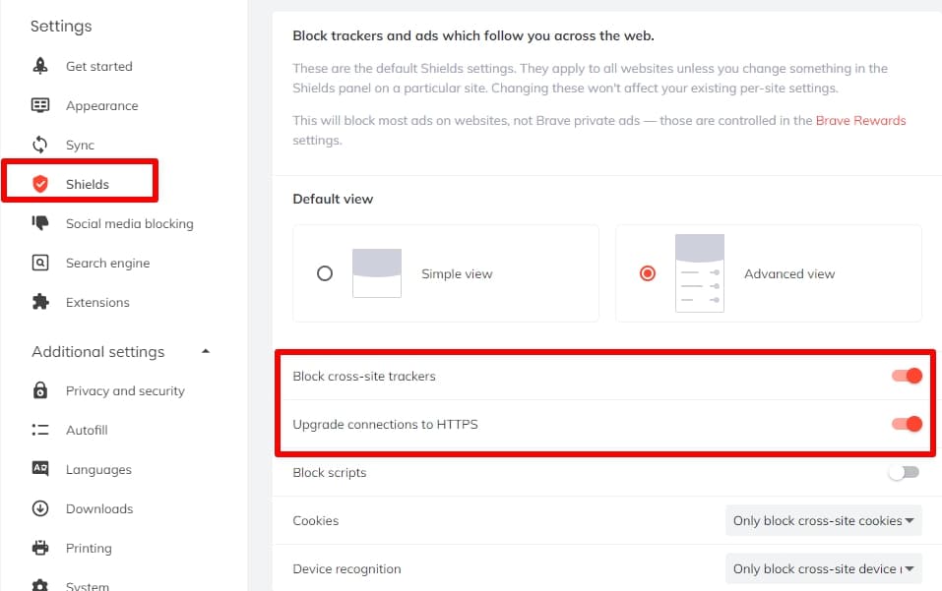The image size is (942, 591).
Task: Navigate to Search engine settings
Action: coord(108,263)
